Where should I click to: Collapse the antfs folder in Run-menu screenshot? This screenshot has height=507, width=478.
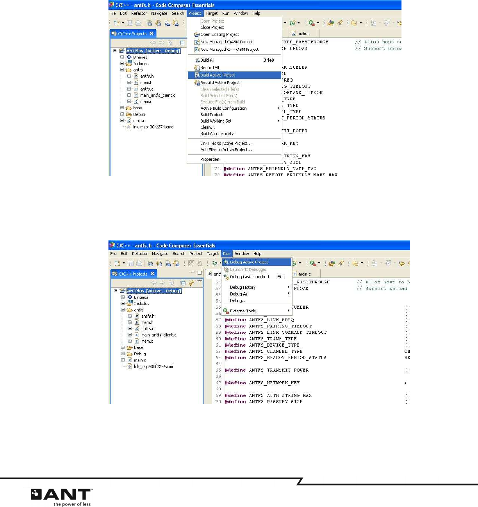tap(123, 310)
